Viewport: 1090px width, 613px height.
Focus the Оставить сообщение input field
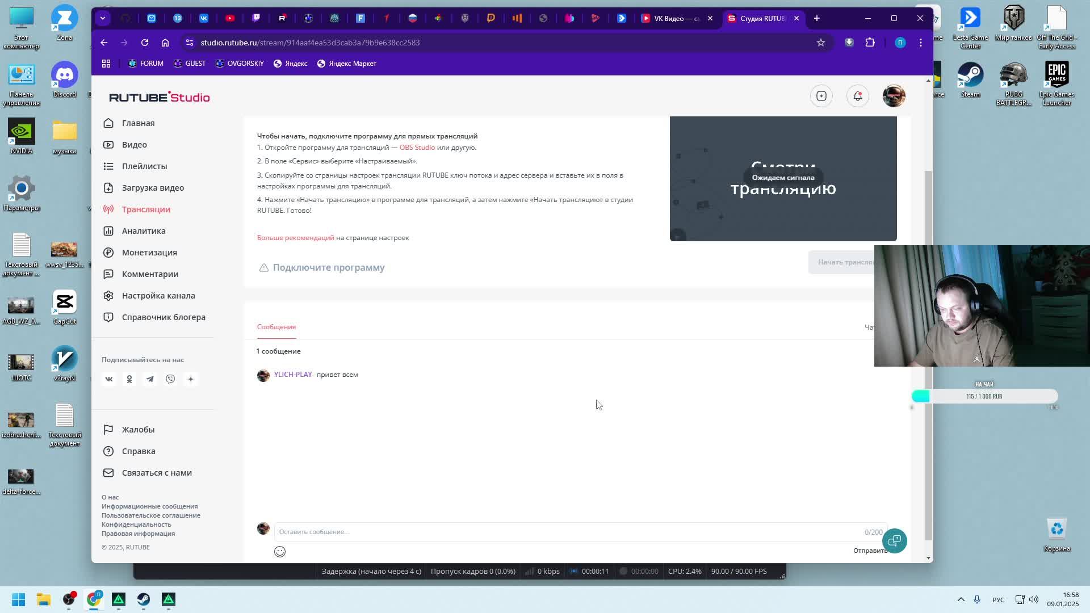click(x=568, y=532)
